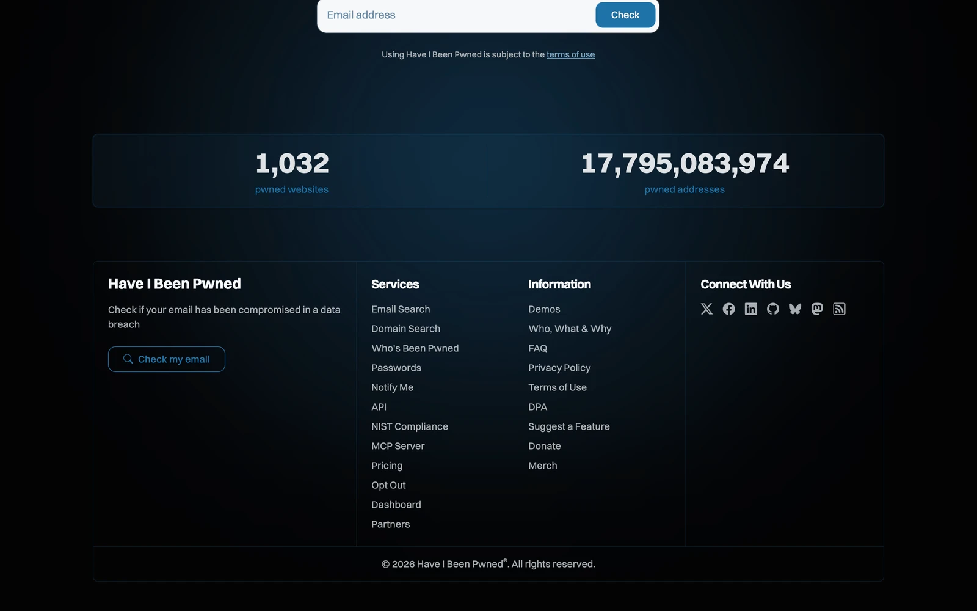Click the Check my email button
The image size is (977, 611).
[x=167, y=359]
